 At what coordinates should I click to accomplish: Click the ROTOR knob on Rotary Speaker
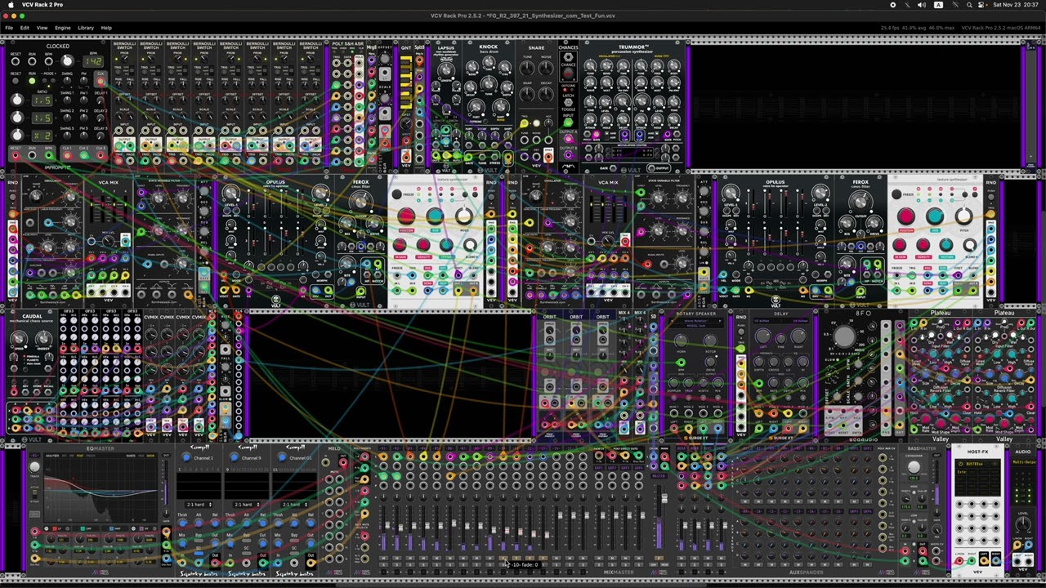coord(711,341)
